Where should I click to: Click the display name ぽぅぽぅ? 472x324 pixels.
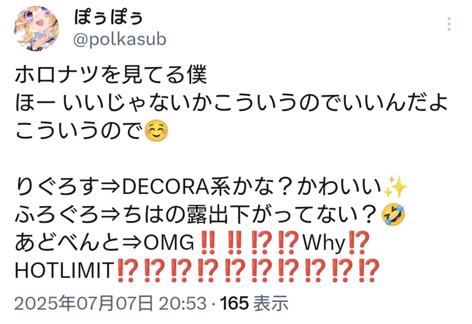pyautogui.click(x=109, y=17)
